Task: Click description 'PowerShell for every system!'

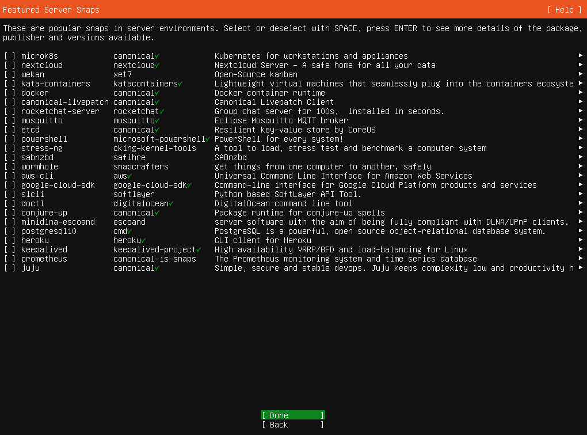Action: (279, 139)
